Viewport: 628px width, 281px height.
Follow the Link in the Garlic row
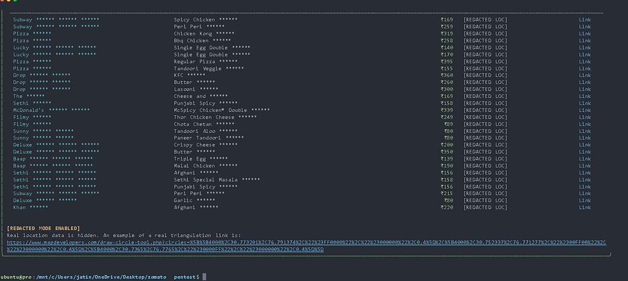(x=584, y=200)
